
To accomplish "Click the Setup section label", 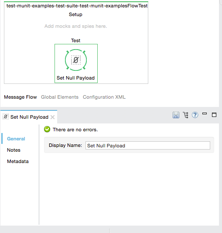I will coord(75,15).
